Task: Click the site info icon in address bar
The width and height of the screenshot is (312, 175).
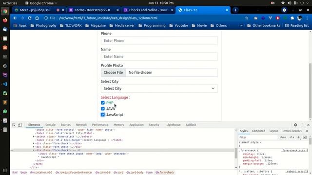Action: [46, 18]
